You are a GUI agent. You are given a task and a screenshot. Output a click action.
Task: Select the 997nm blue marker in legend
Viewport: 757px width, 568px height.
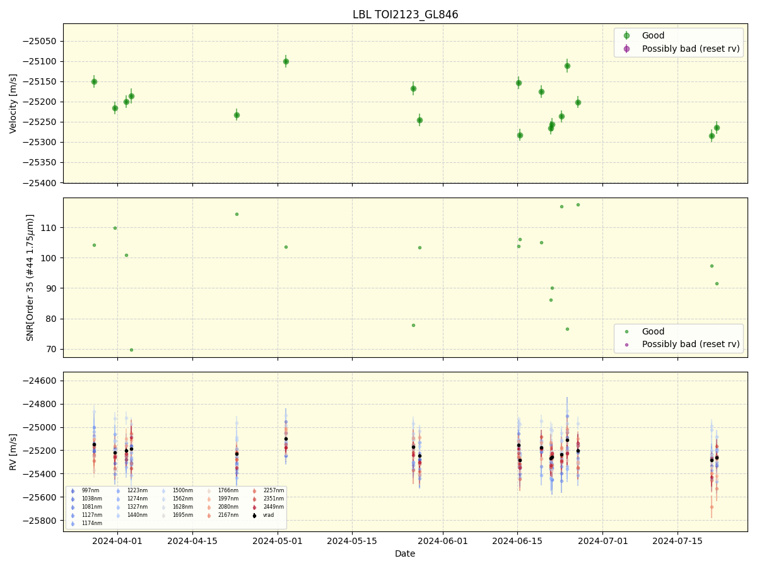click(x=73, y=490)
